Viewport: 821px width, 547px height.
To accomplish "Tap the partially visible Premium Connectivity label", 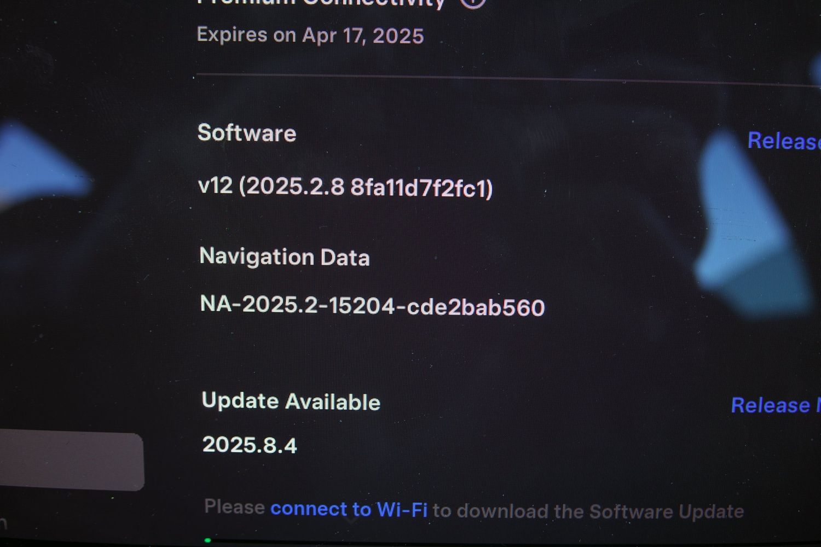I will point(322,3).
